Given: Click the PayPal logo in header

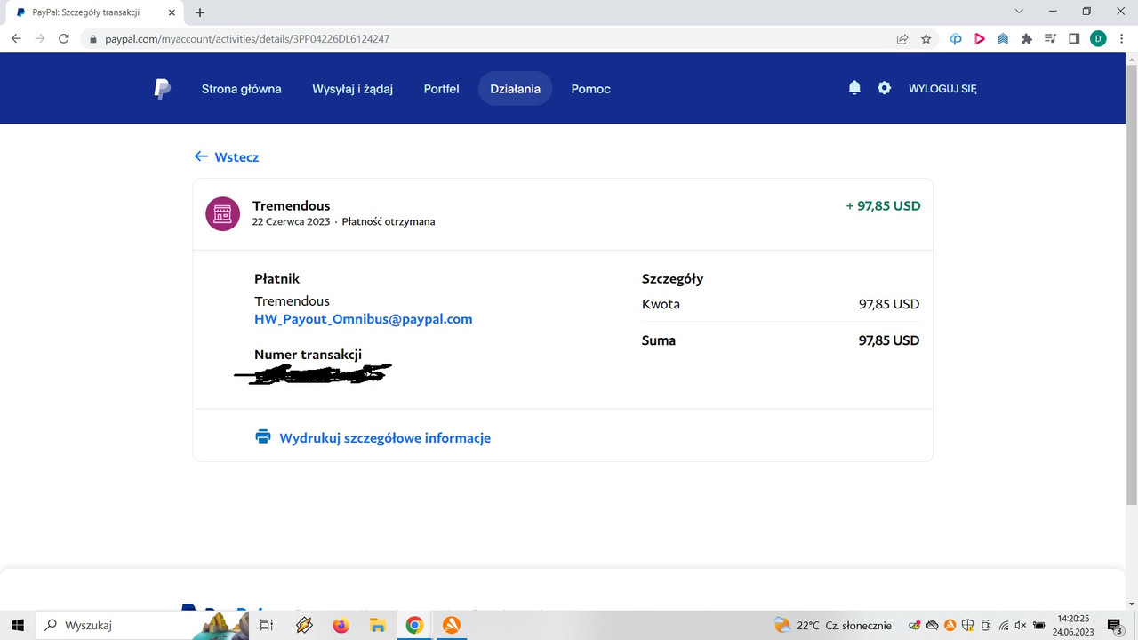Looking at the screenshot, I should click(163, 89).
